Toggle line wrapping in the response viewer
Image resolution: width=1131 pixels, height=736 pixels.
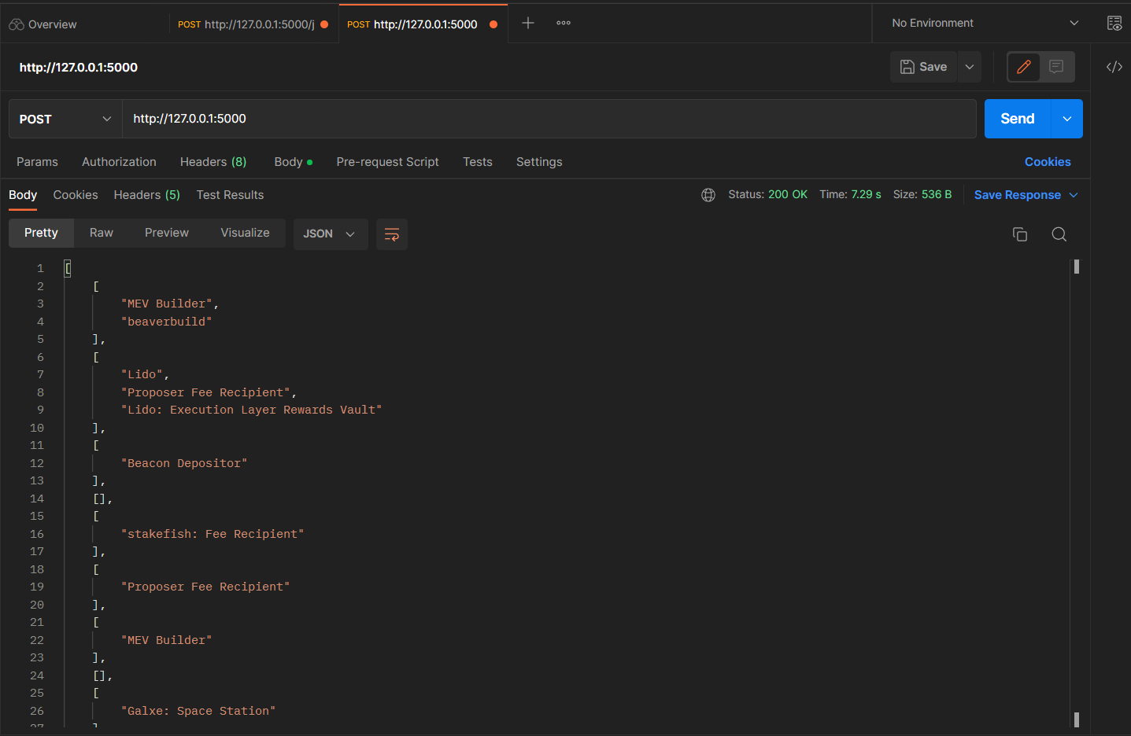pyautogui.click(x=391, y=234)
